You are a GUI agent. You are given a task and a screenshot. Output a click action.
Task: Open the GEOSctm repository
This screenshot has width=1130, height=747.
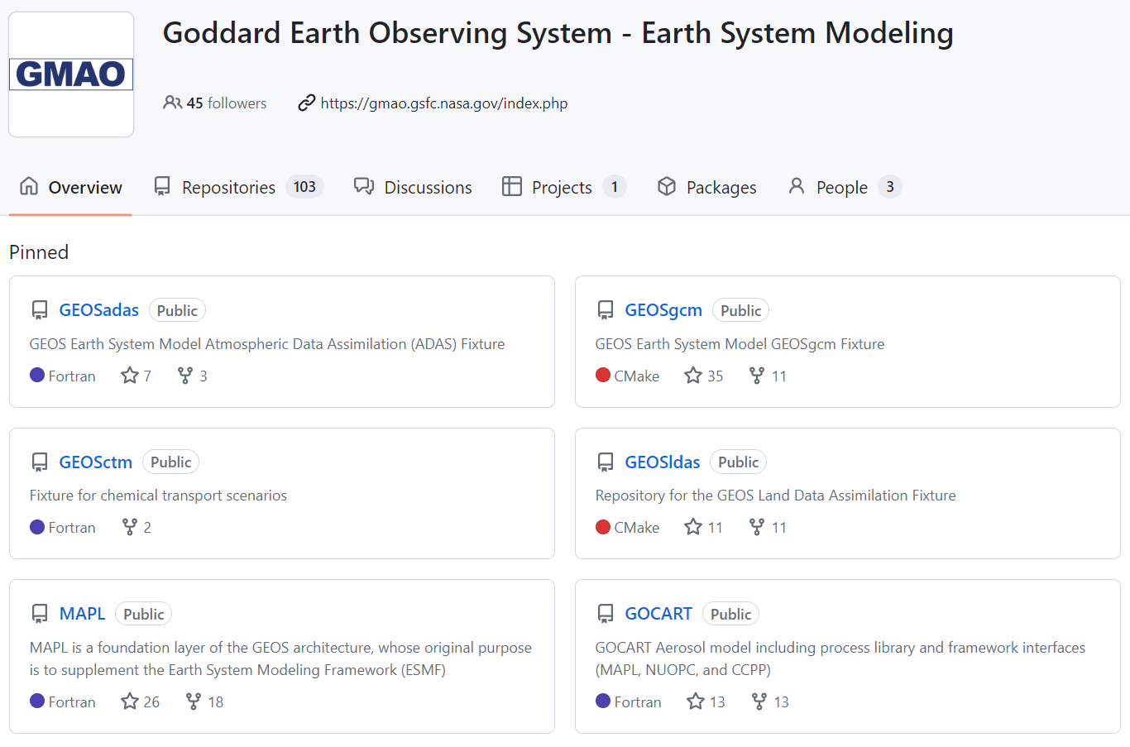coord(96,462)
